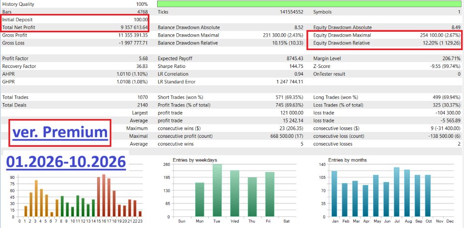Click the OnTester result label
This screenshot has width=464, height=228.
point(329,74)
